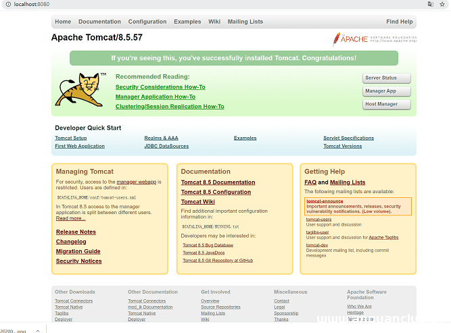This screenshot has width=451, height=333.
Task: Open Mailing Lists link in Getting Help heading
Action: pyautogui.click(x=348, y=182)
